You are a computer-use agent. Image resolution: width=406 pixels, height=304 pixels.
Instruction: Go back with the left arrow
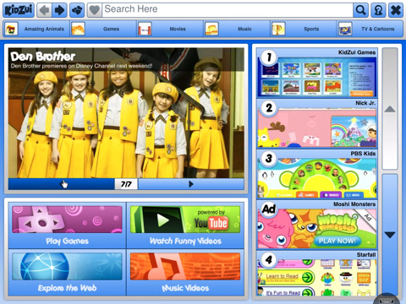tap(44, 10)
